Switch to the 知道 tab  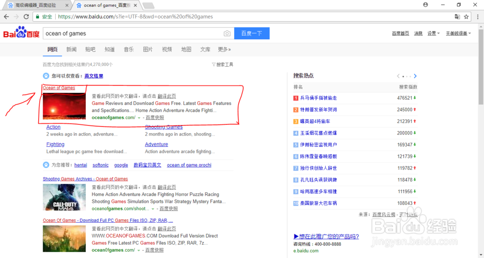point(109,49)
